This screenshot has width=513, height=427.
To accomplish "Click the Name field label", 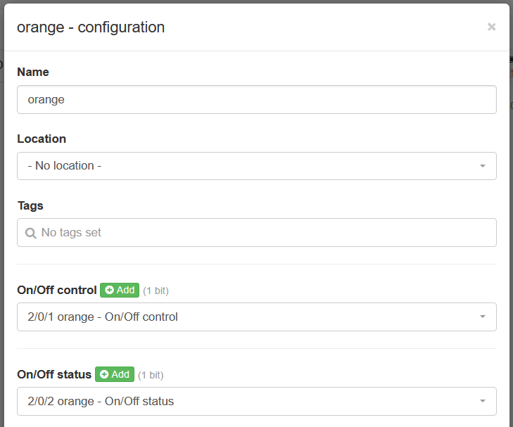I will (33, 72).
